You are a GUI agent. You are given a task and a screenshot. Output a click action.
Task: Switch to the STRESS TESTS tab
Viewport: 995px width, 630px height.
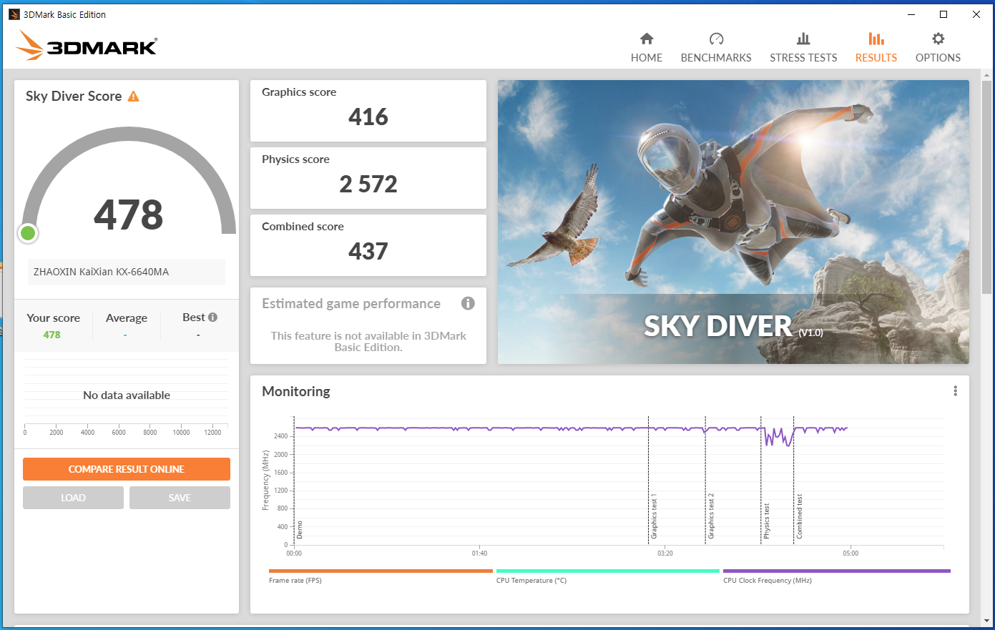pyautogui.click(x=803, y=48)
